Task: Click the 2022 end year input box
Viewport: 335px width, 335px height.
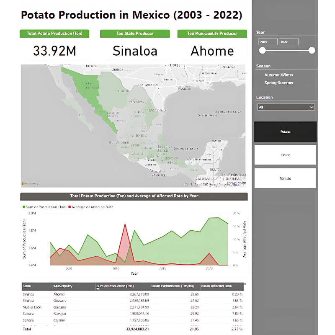Action: point(289,42)
